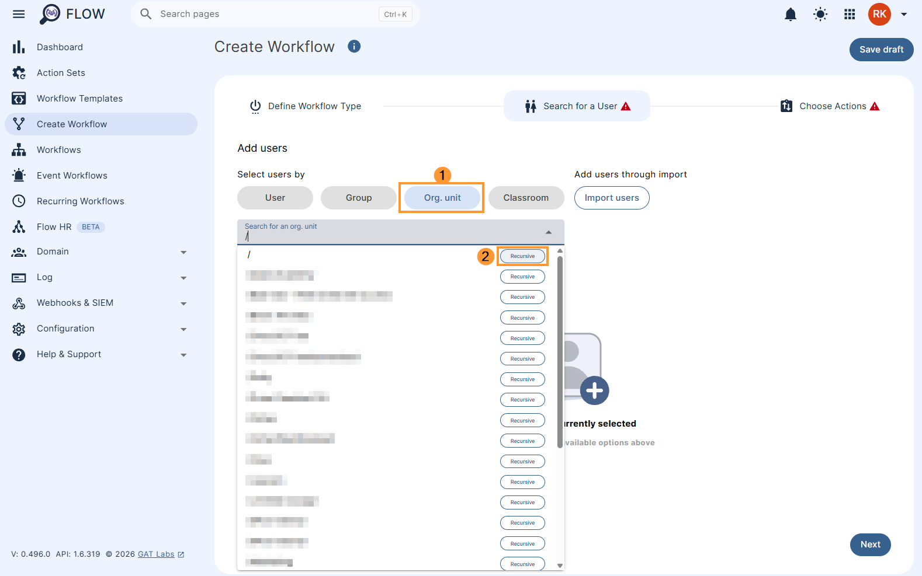Image resolution: width=922 pixels, height=576 pixels.
Task: Click the search magnifier icon
Action: point(146,14)
